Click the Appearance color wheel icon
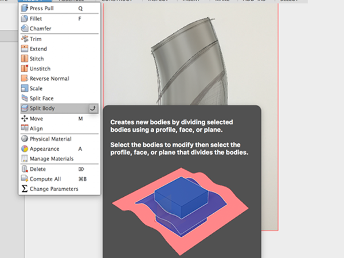The width and height of the screenshot is (344, 258). [24, 148]
